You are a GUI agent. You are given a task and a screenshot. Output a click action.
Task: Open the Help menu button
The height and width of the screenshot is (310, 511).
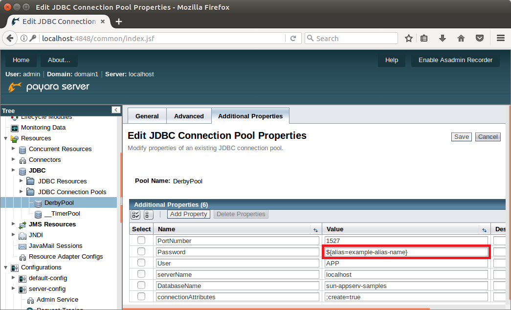[x=391, y=60]
